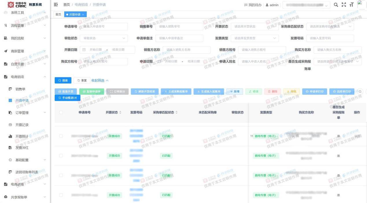367x203 pixels.
Task: Tick the select-all checkbox in table header
Action: tap(61, 112)
